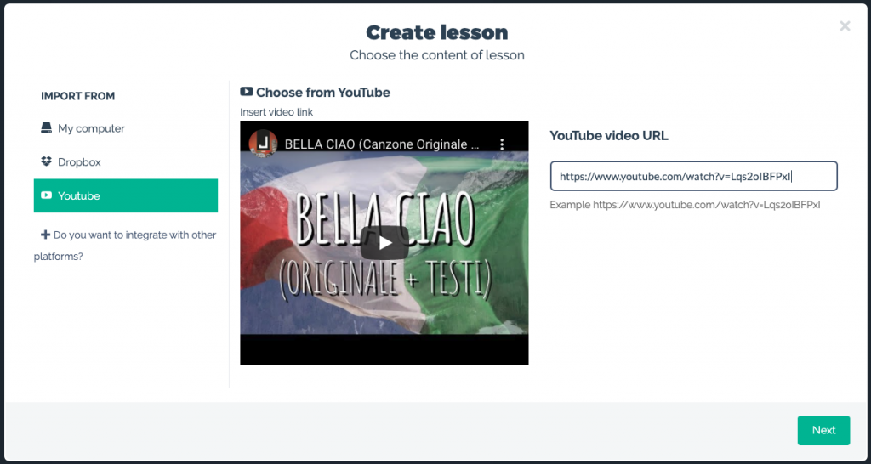Click the YouTube icon beside the Choose from YouTube heading
The height and width of the screenshot is (464, 871).
247,92
